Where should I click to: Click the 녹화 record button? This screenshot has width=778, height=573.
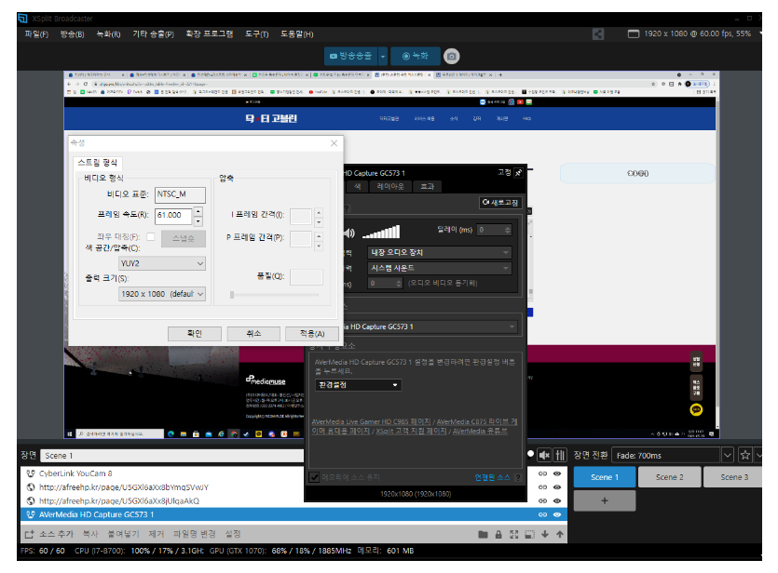tap(416, 57)
